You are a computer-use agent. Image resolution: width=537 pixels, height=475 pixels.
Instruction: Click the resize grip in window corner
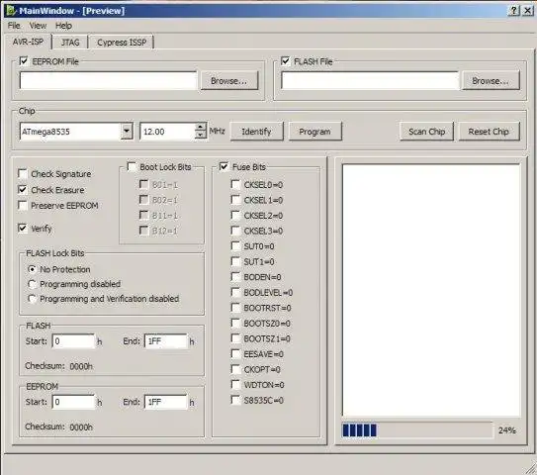pyautogui.click(x=530, y=468)
